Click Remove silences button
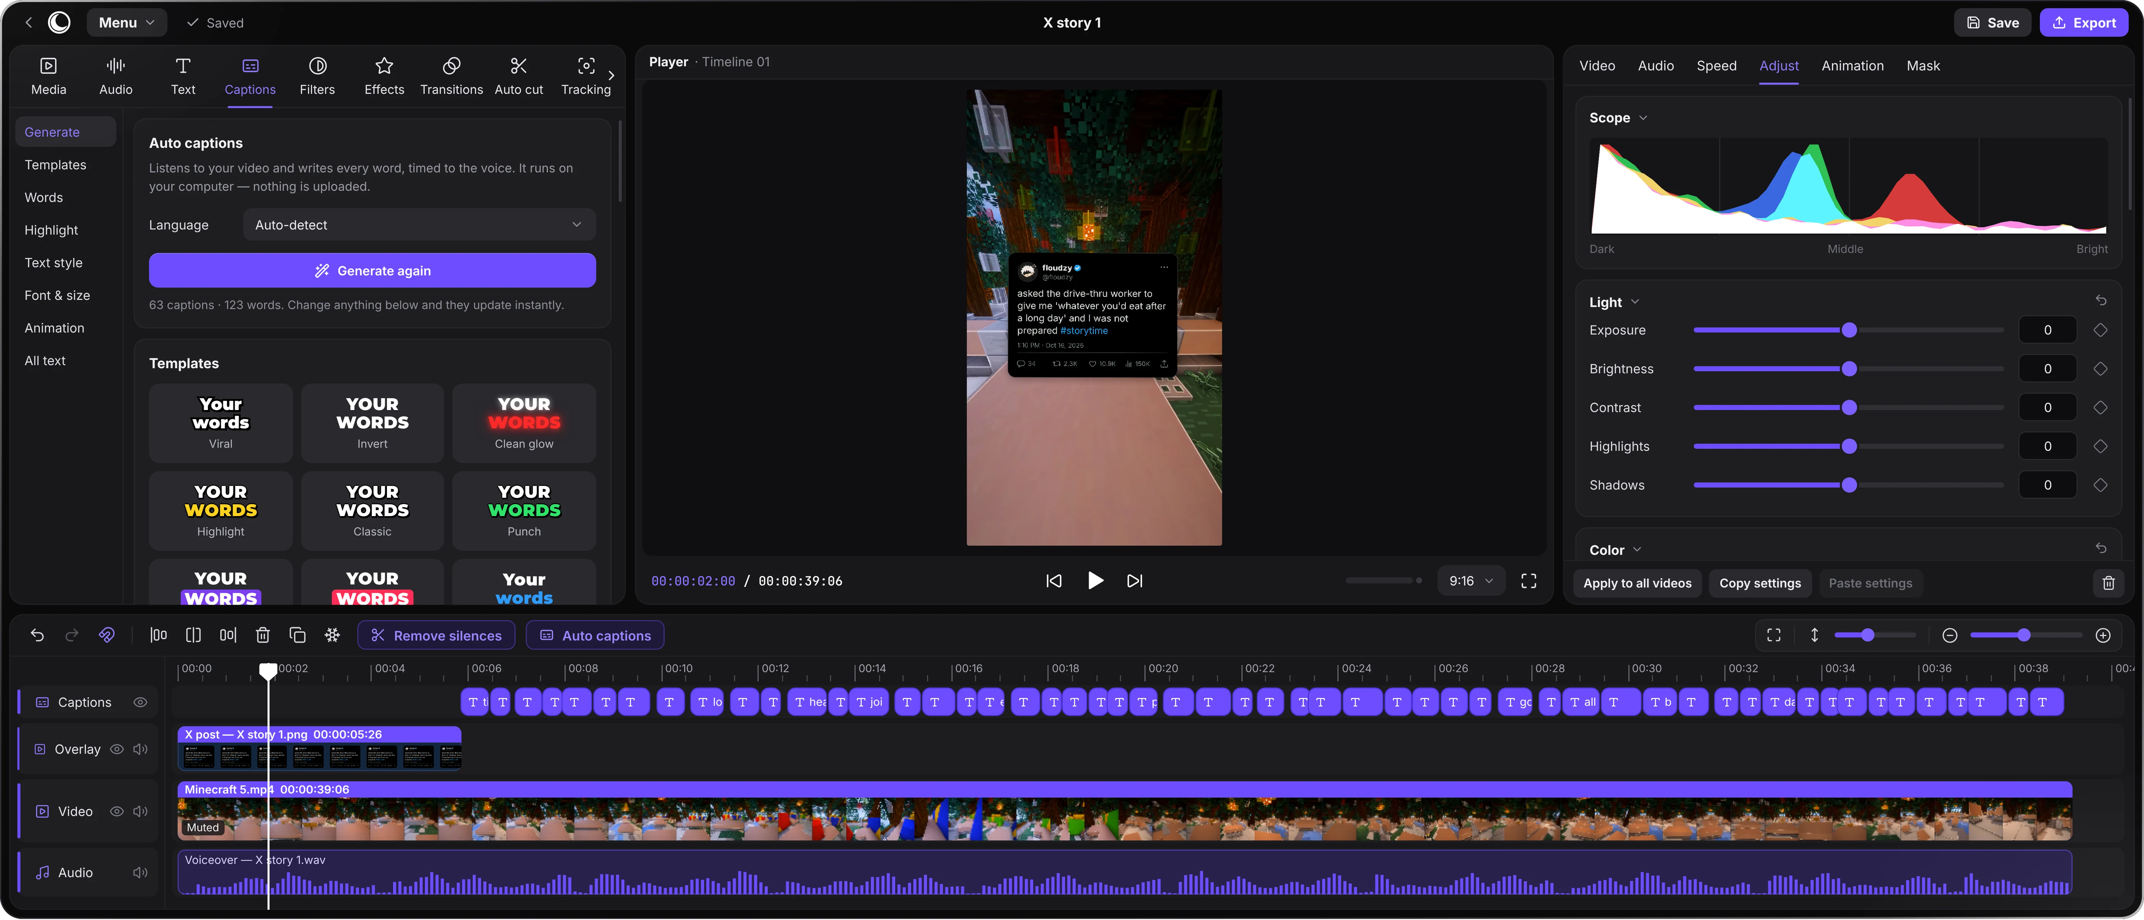 436,635
